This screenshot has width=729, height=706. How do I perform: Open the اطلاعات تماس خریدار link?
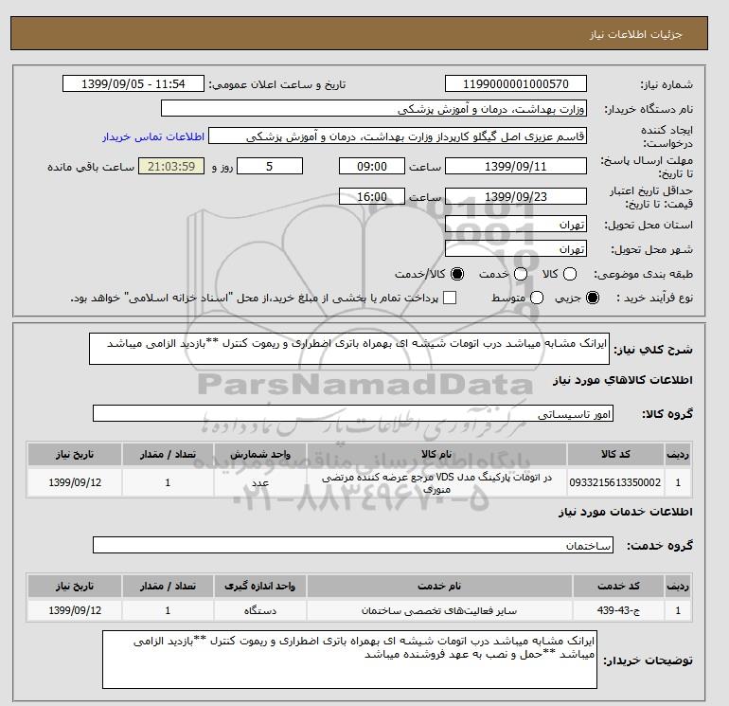153,136
